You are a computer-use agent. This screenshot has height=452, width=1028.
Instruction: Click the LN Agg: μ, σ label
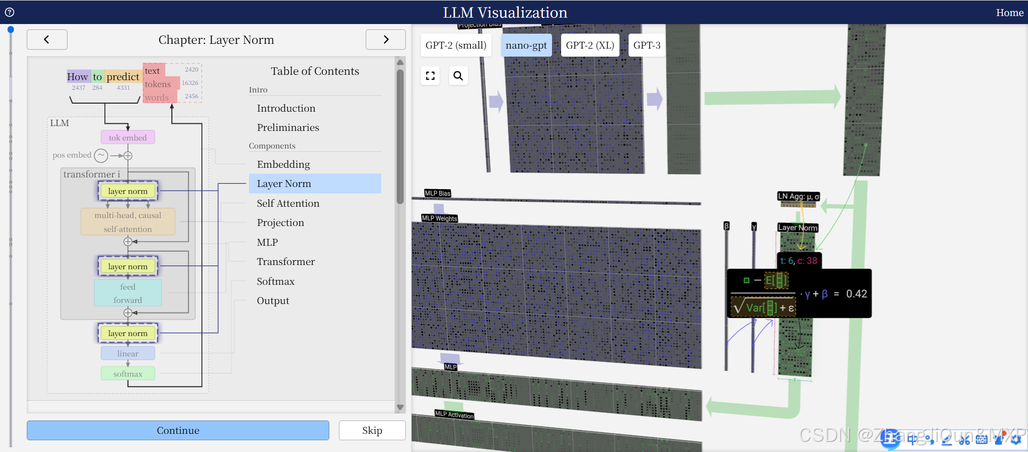coord(799,197)
